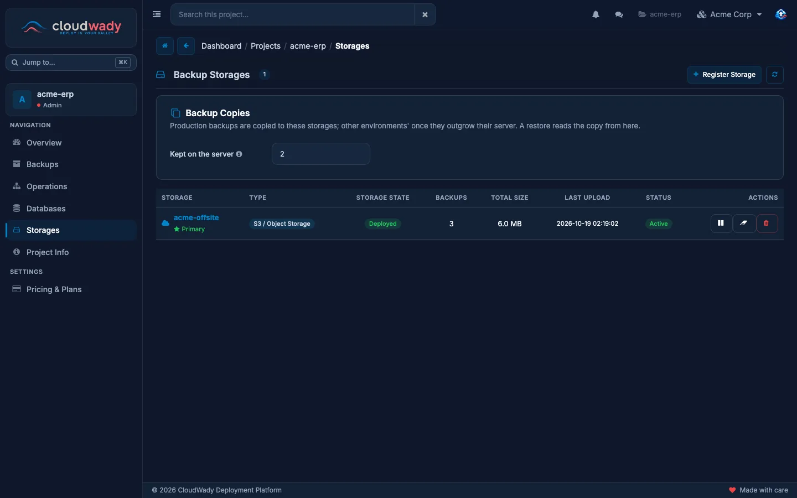Delete the acme-offsite storage
Screen dimensions: 797x498
(x=767, y=224)
